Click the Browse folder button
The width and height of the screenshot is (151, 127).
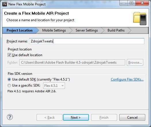click(135, 62)
